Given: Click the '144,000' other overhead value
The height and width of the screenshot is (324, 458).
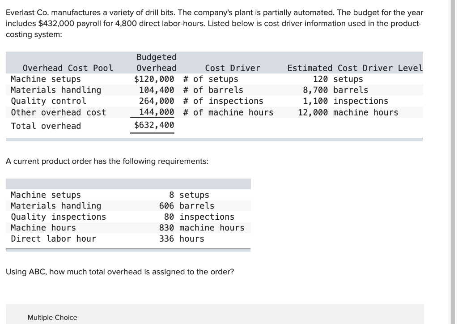Looking at the screenshot, I should point(157,112).
